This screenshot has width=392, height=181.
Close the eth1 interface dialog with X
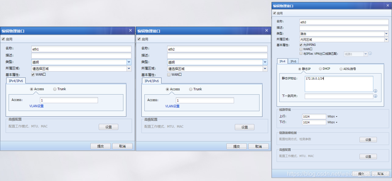[x=130, y=31]
